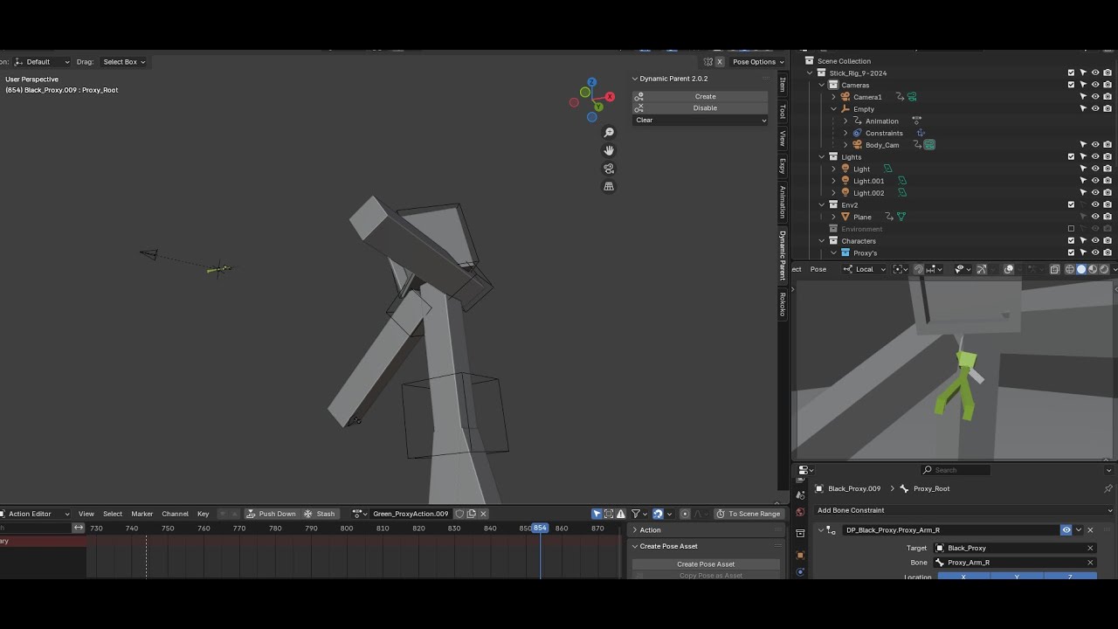The image size is (1118, 629).
Task: Open the Clear dropdown in Dynamic Parent
Action: (700, 121)
